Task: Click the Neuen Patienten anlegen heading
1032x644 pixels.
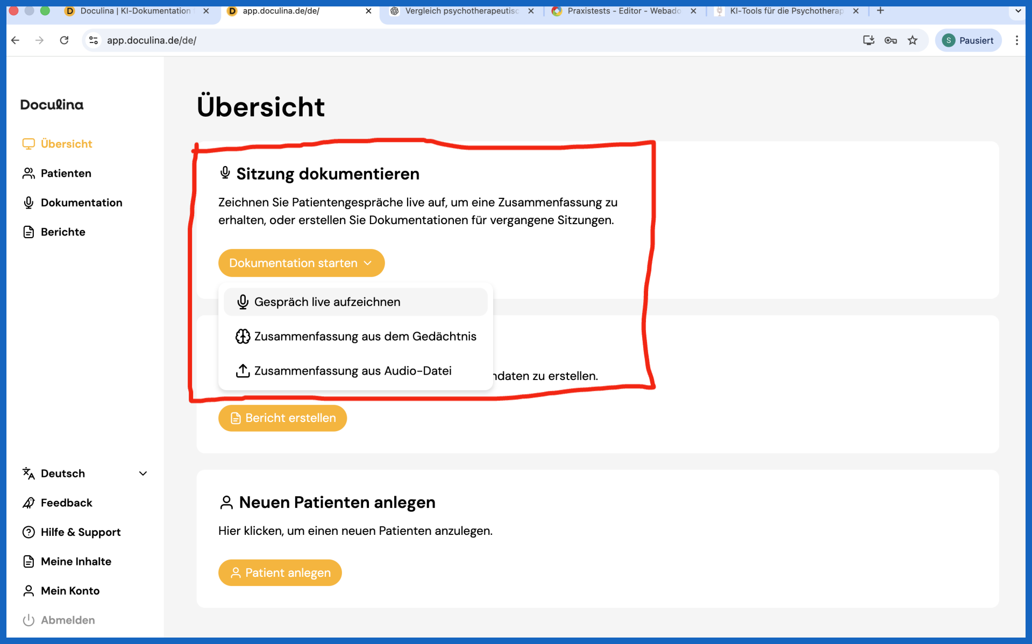Action: [337, 502]
